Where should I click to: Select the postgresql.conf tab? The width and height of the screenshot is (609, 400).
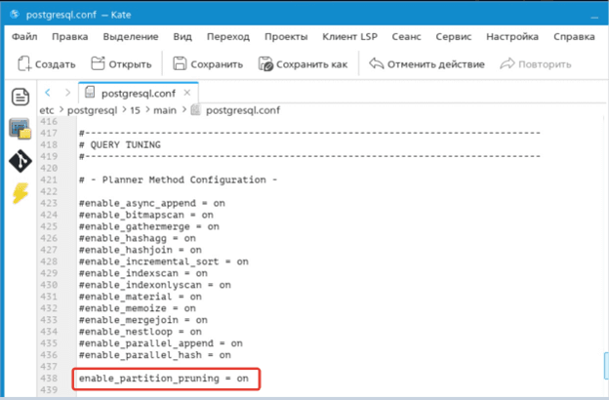pos(125,94)
